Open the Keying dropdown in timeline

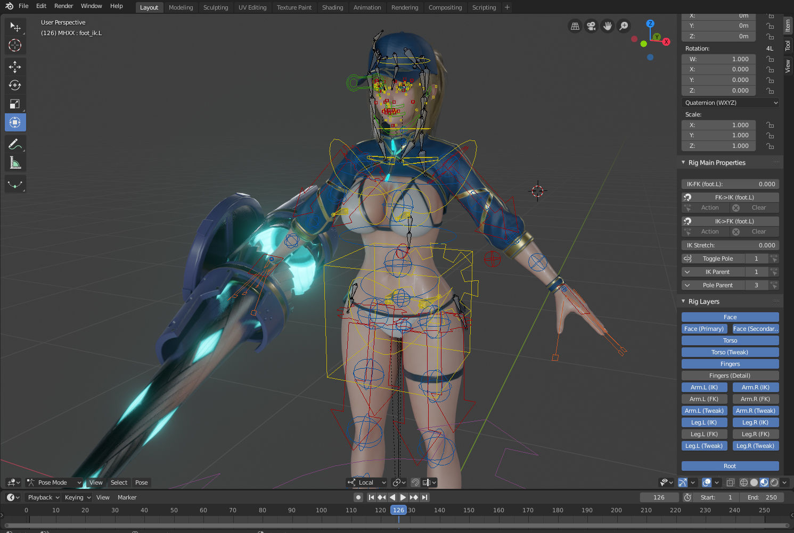pos(77,497)
